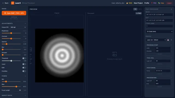Screen dimensions: 175x98
Task: Collapse the Tool Call section
Action: click(x=171, y=58)
